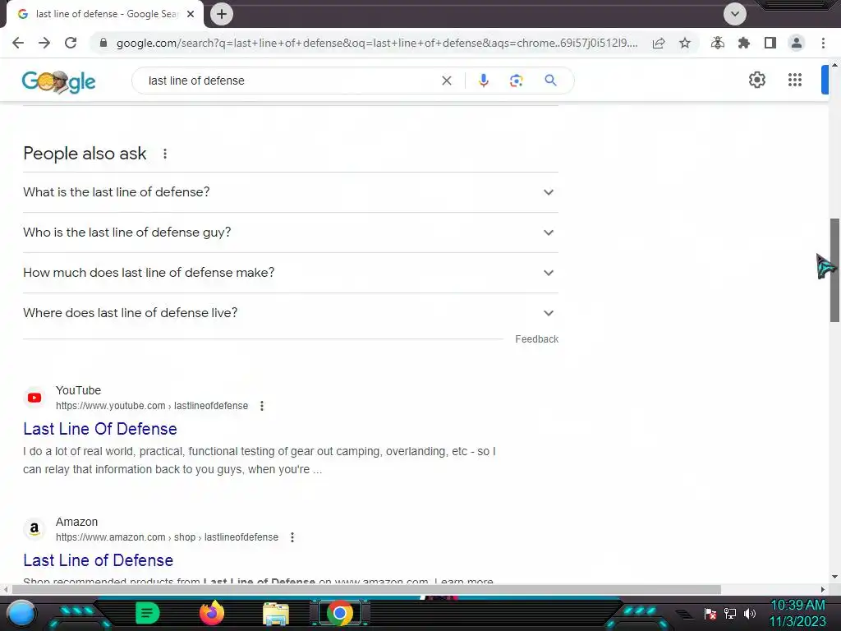This screenshot has width=841, height=631.
Task: Open the Extensions puzzle icon
Action: click(x=744, y=43)
